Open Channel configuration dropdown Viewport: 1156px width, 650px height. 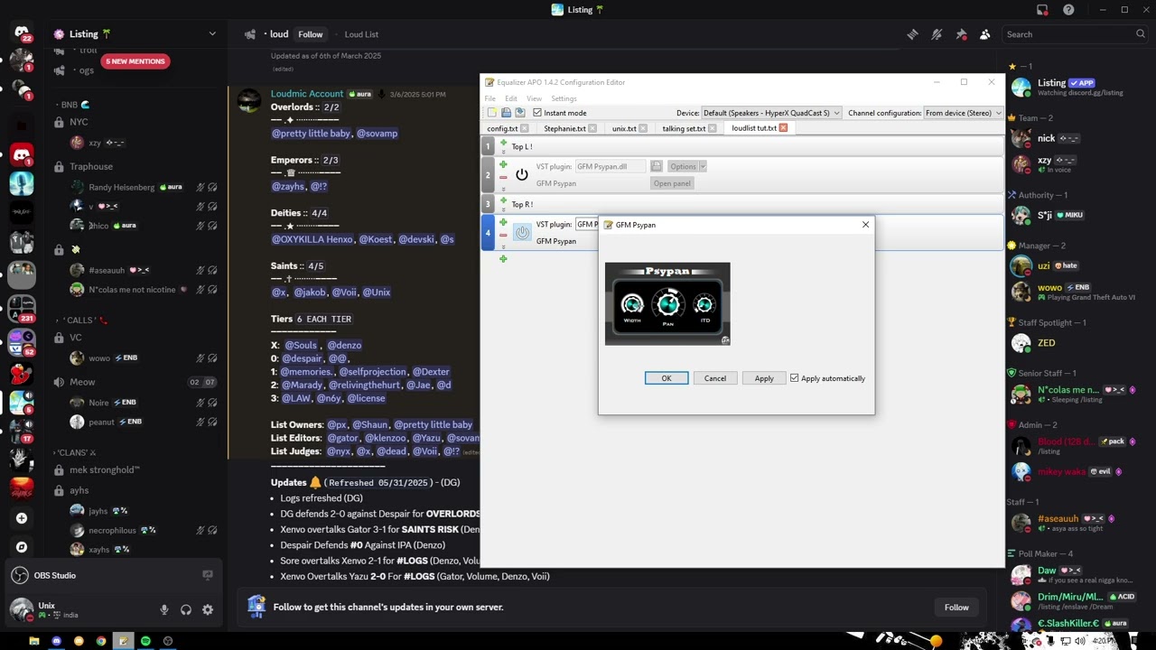(963, 113)
